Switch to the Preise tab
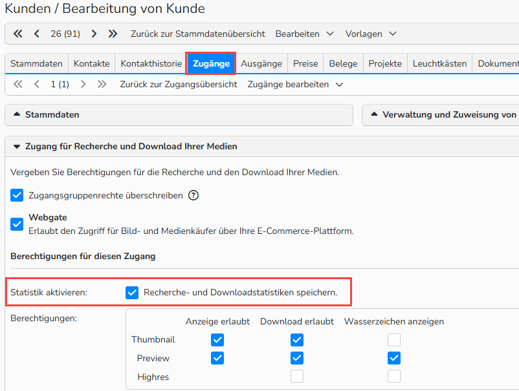Screen dimensions: 519x391 point(305,63)
